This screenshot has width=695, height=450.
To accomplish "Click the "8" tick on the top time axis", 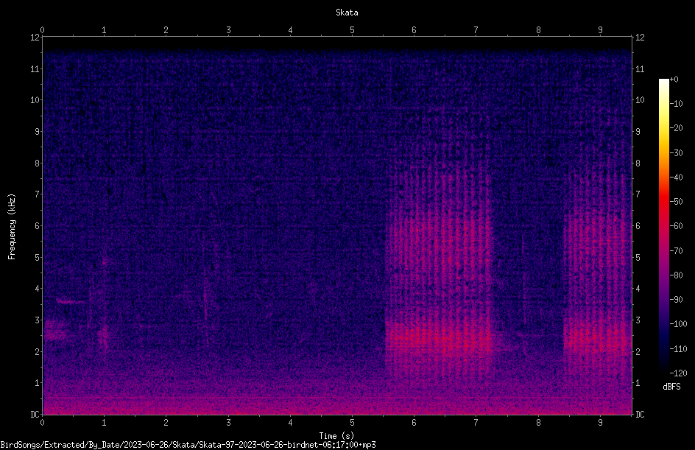I will pos(538,30).
